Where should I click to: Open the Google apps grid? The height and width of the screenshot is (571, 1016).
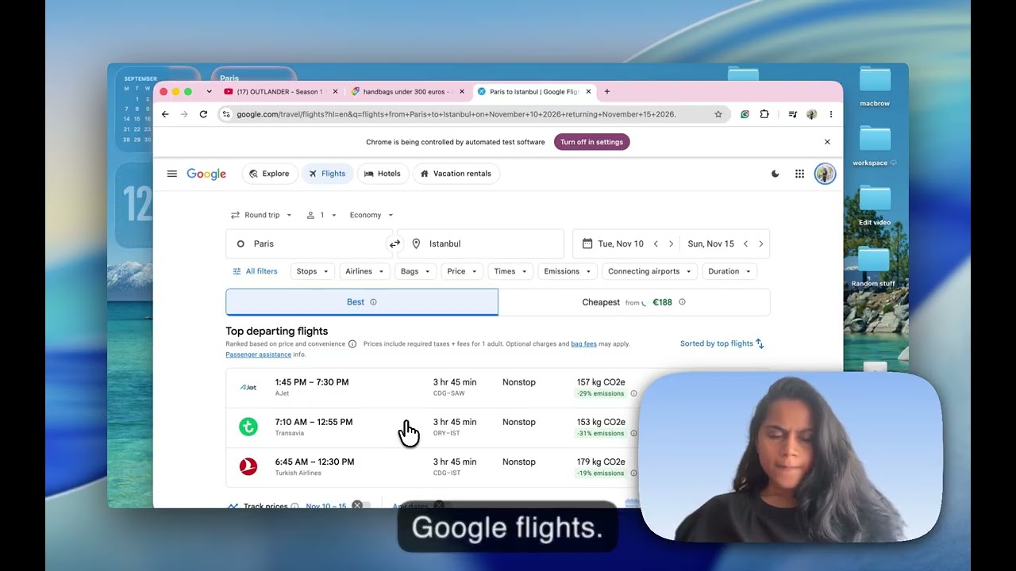point(799,174)
